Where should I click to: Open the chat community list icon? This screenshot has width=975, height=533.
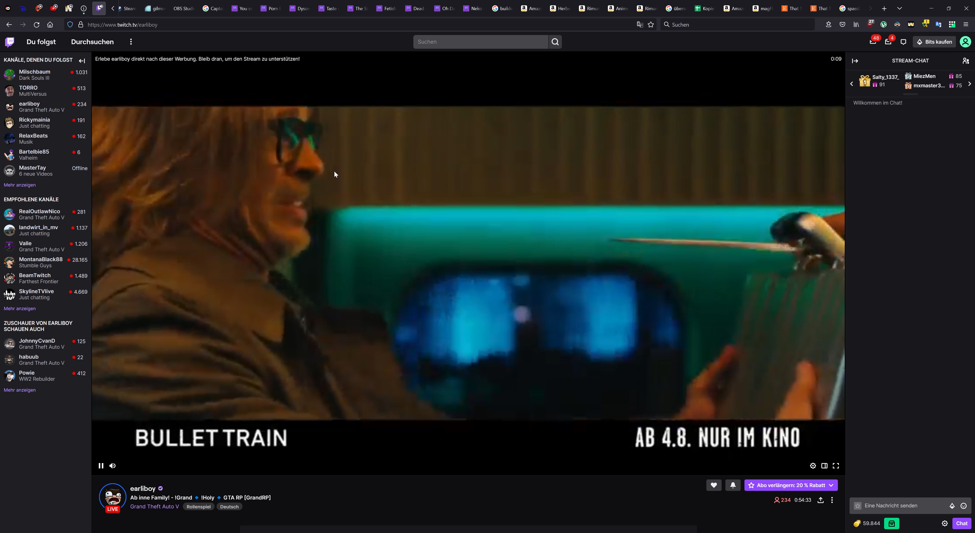pyautogui.click(x=966, y=60)
